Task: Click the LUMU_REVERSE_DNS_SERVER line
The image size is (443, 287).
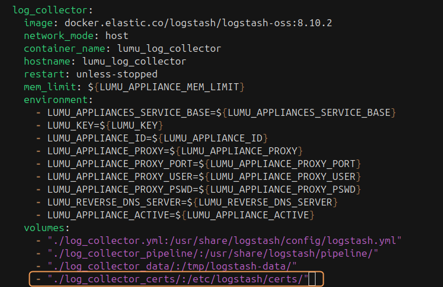Action: click(192, 202)
